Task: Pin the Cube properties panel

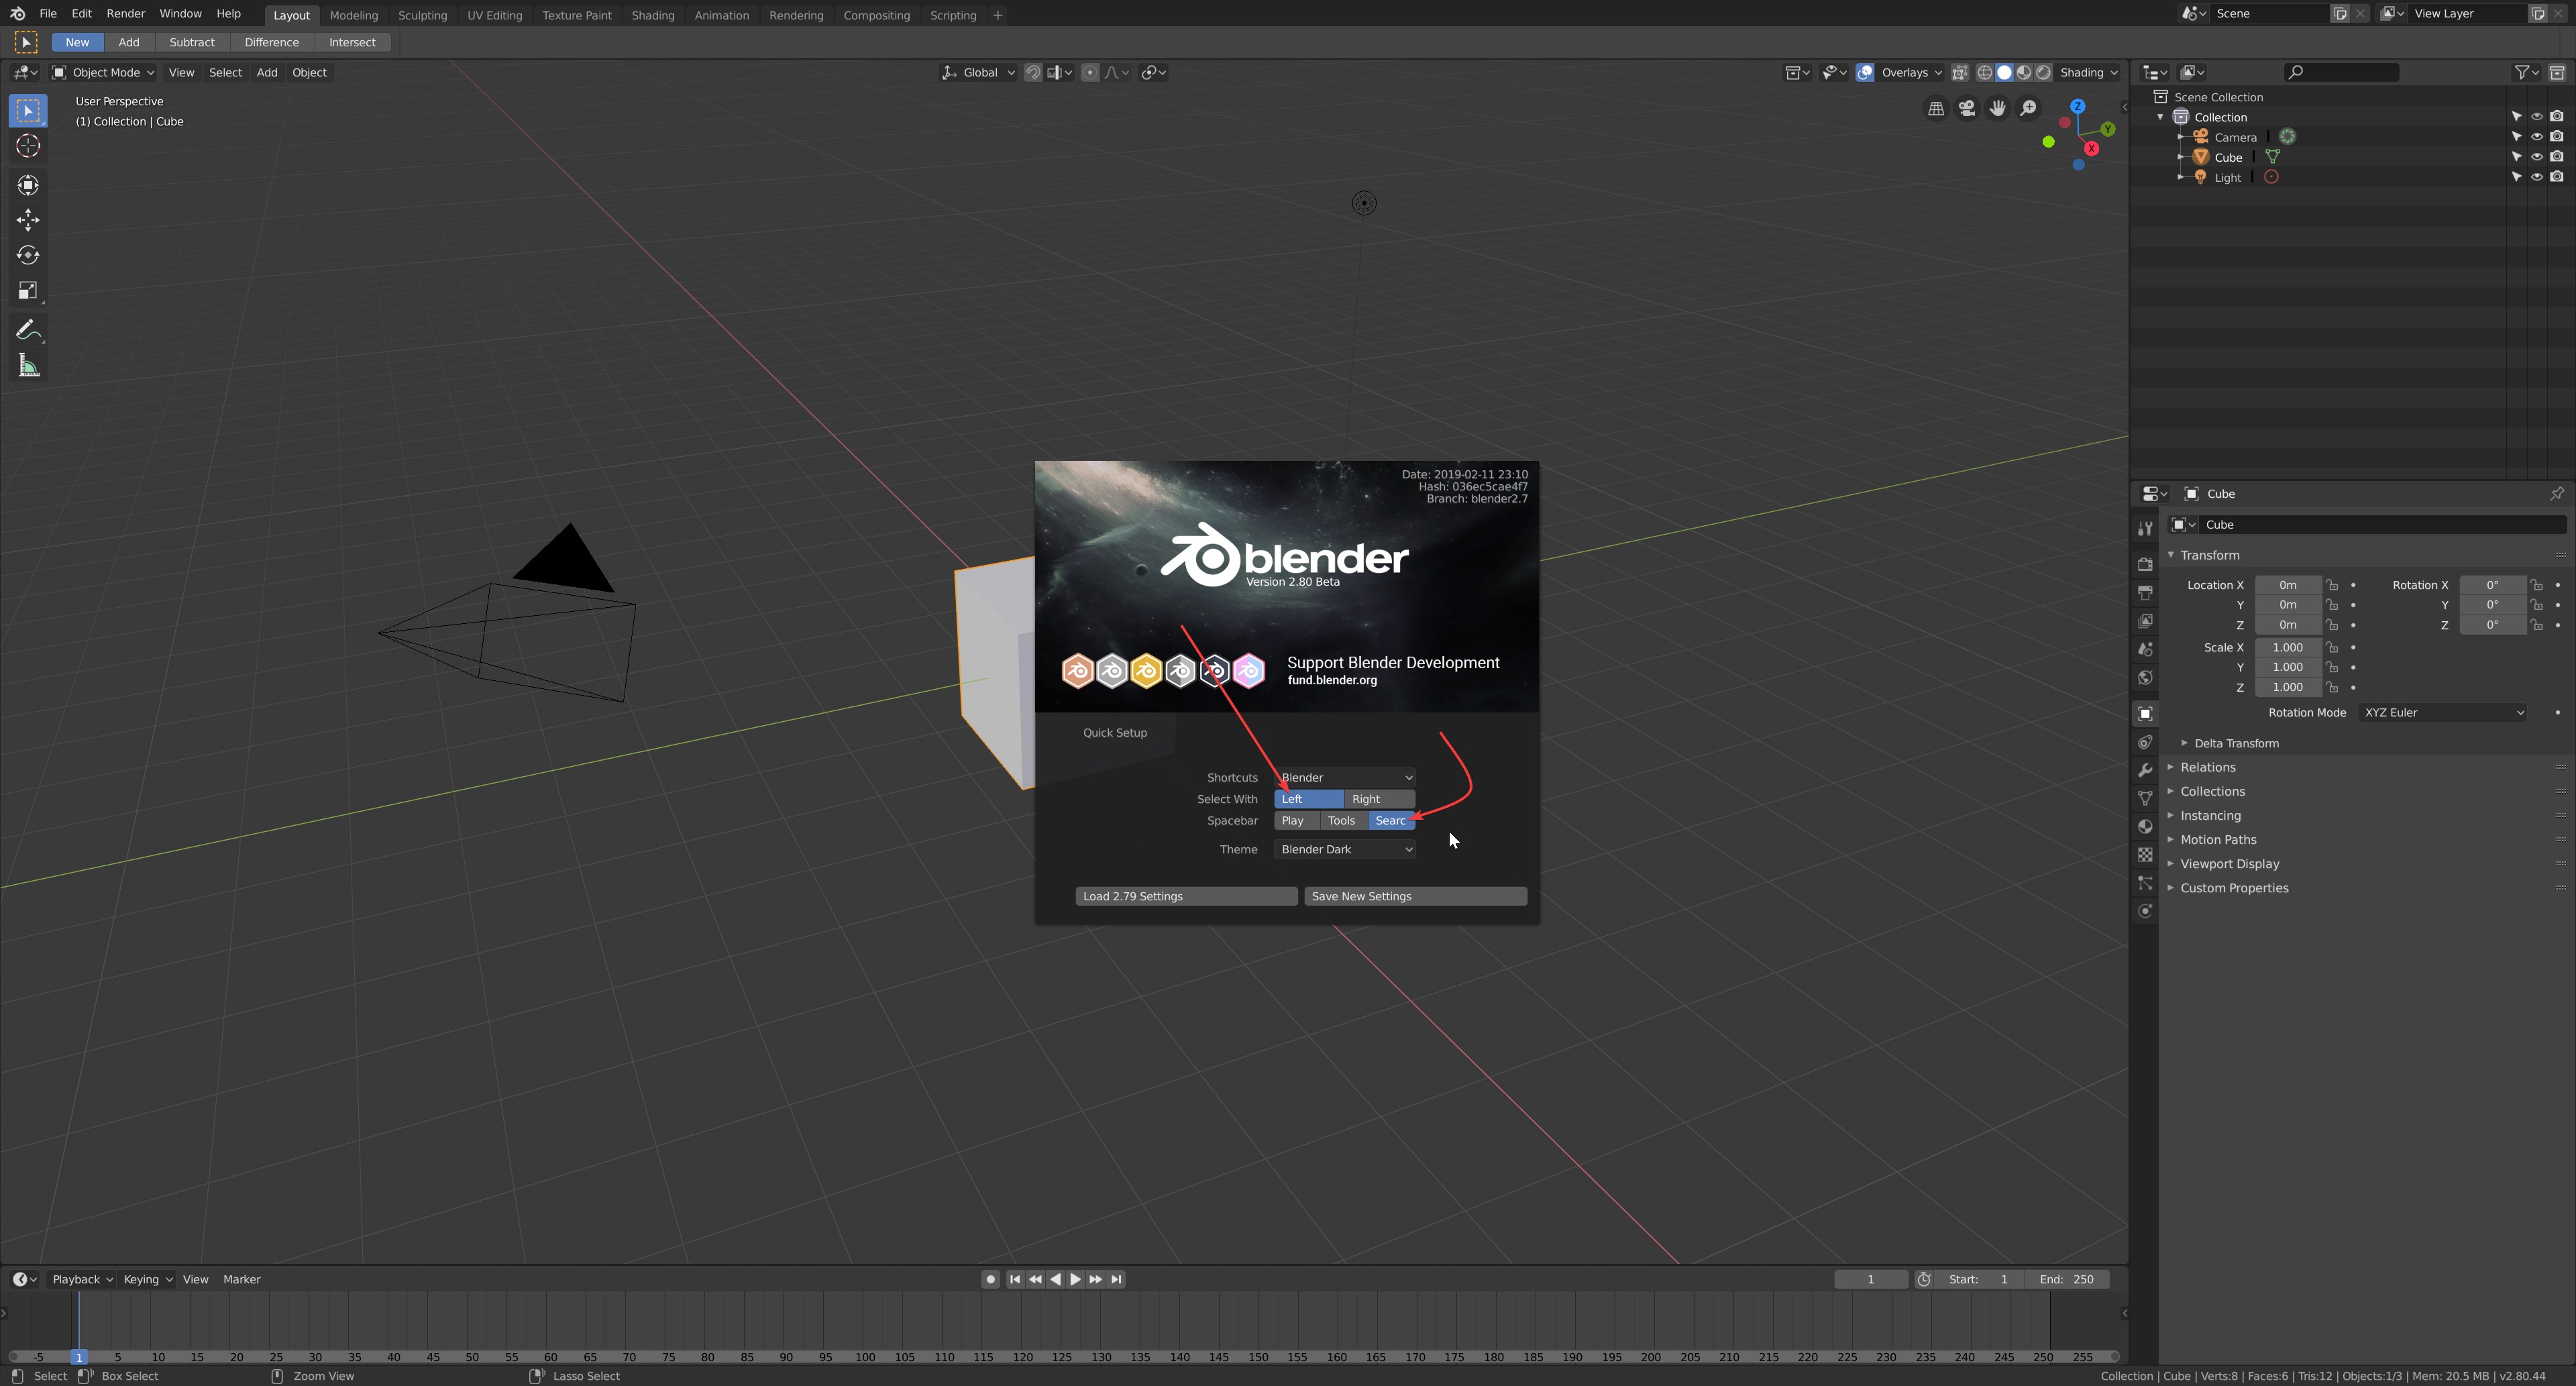Action: (x=2557, y=493)
